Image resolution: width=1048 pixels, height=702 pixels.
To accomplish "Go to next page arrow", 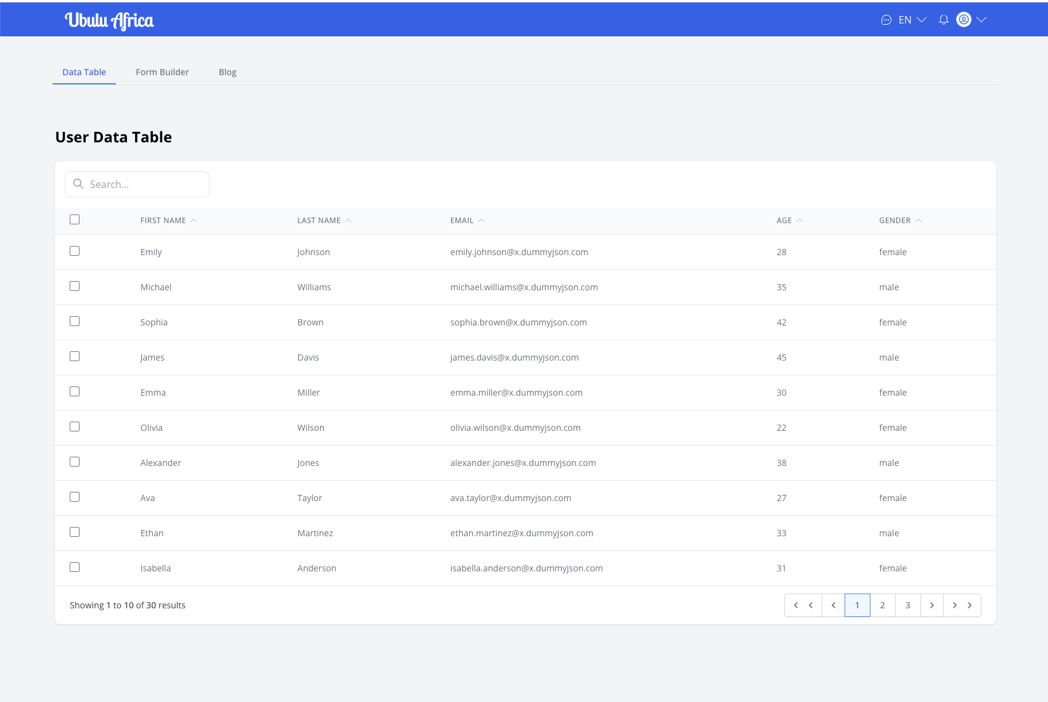I will click(x=932, y=605).
